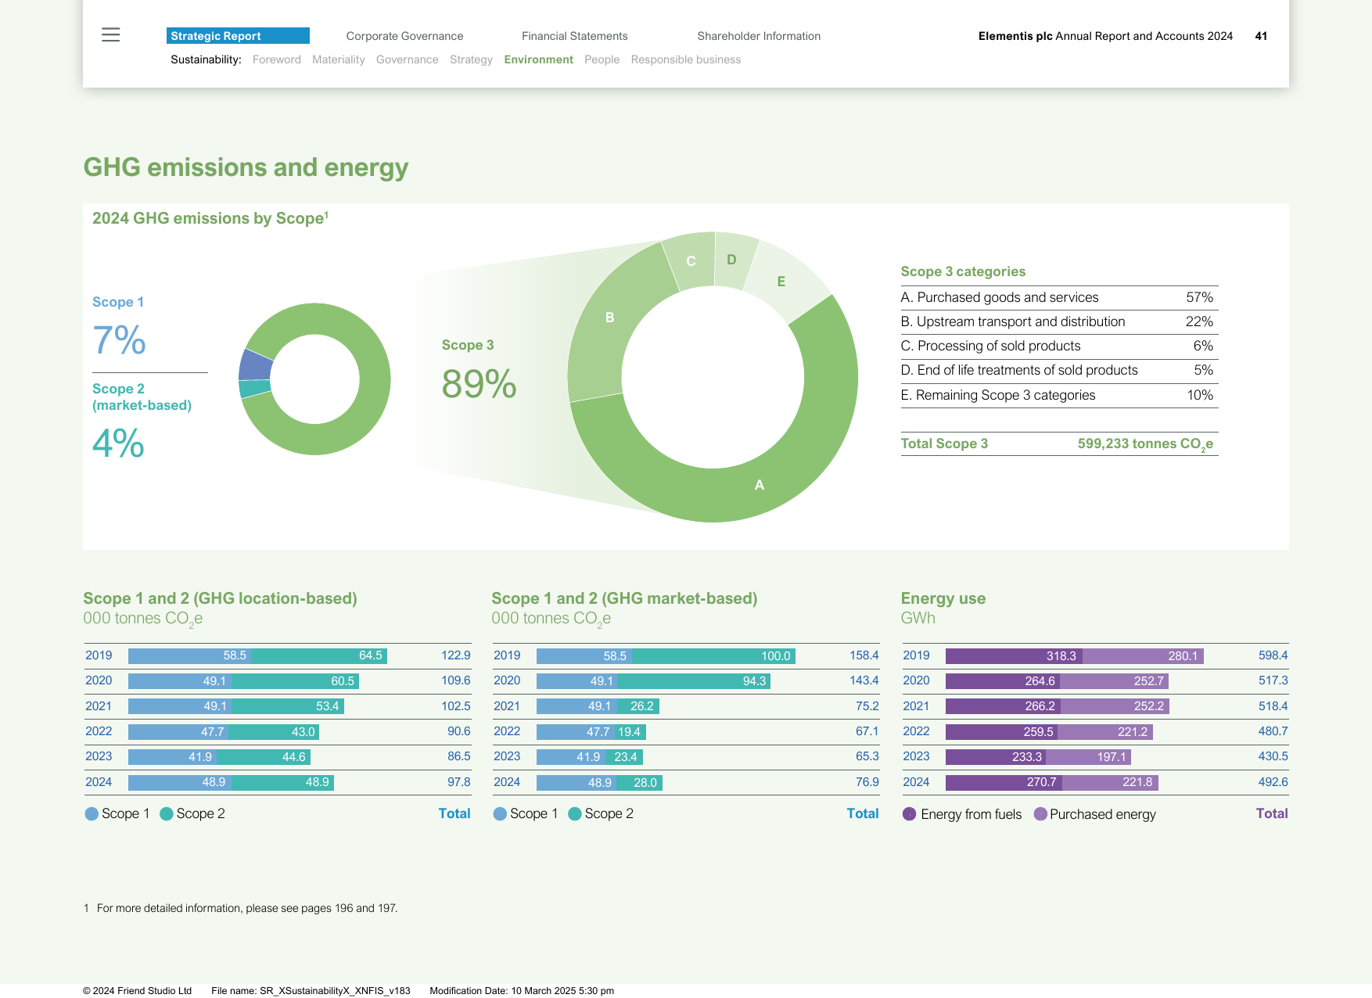Click segment B of the Scope 3 donut
1372x998 pixels.
pyautogui.click(x=609, y=318)
